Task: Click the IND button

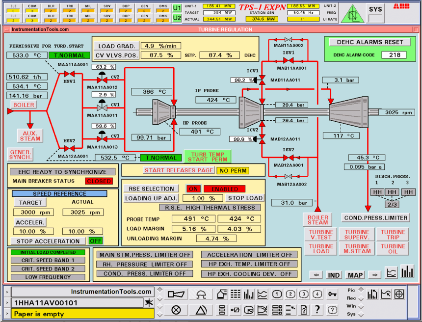Action: click(x=334, y=275)
